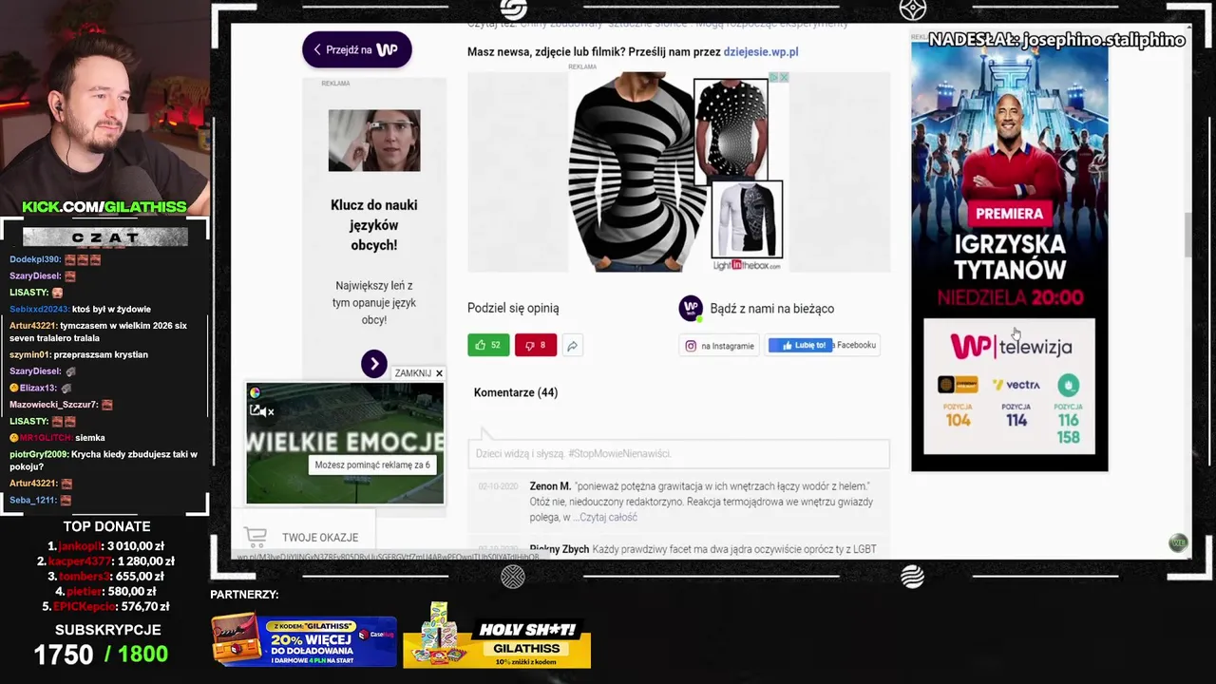This screenshot has width=1216, height=684.
Task: Click the comment field 'Dzieci widzą i słyszą'
Action: [x=678, y=453]
